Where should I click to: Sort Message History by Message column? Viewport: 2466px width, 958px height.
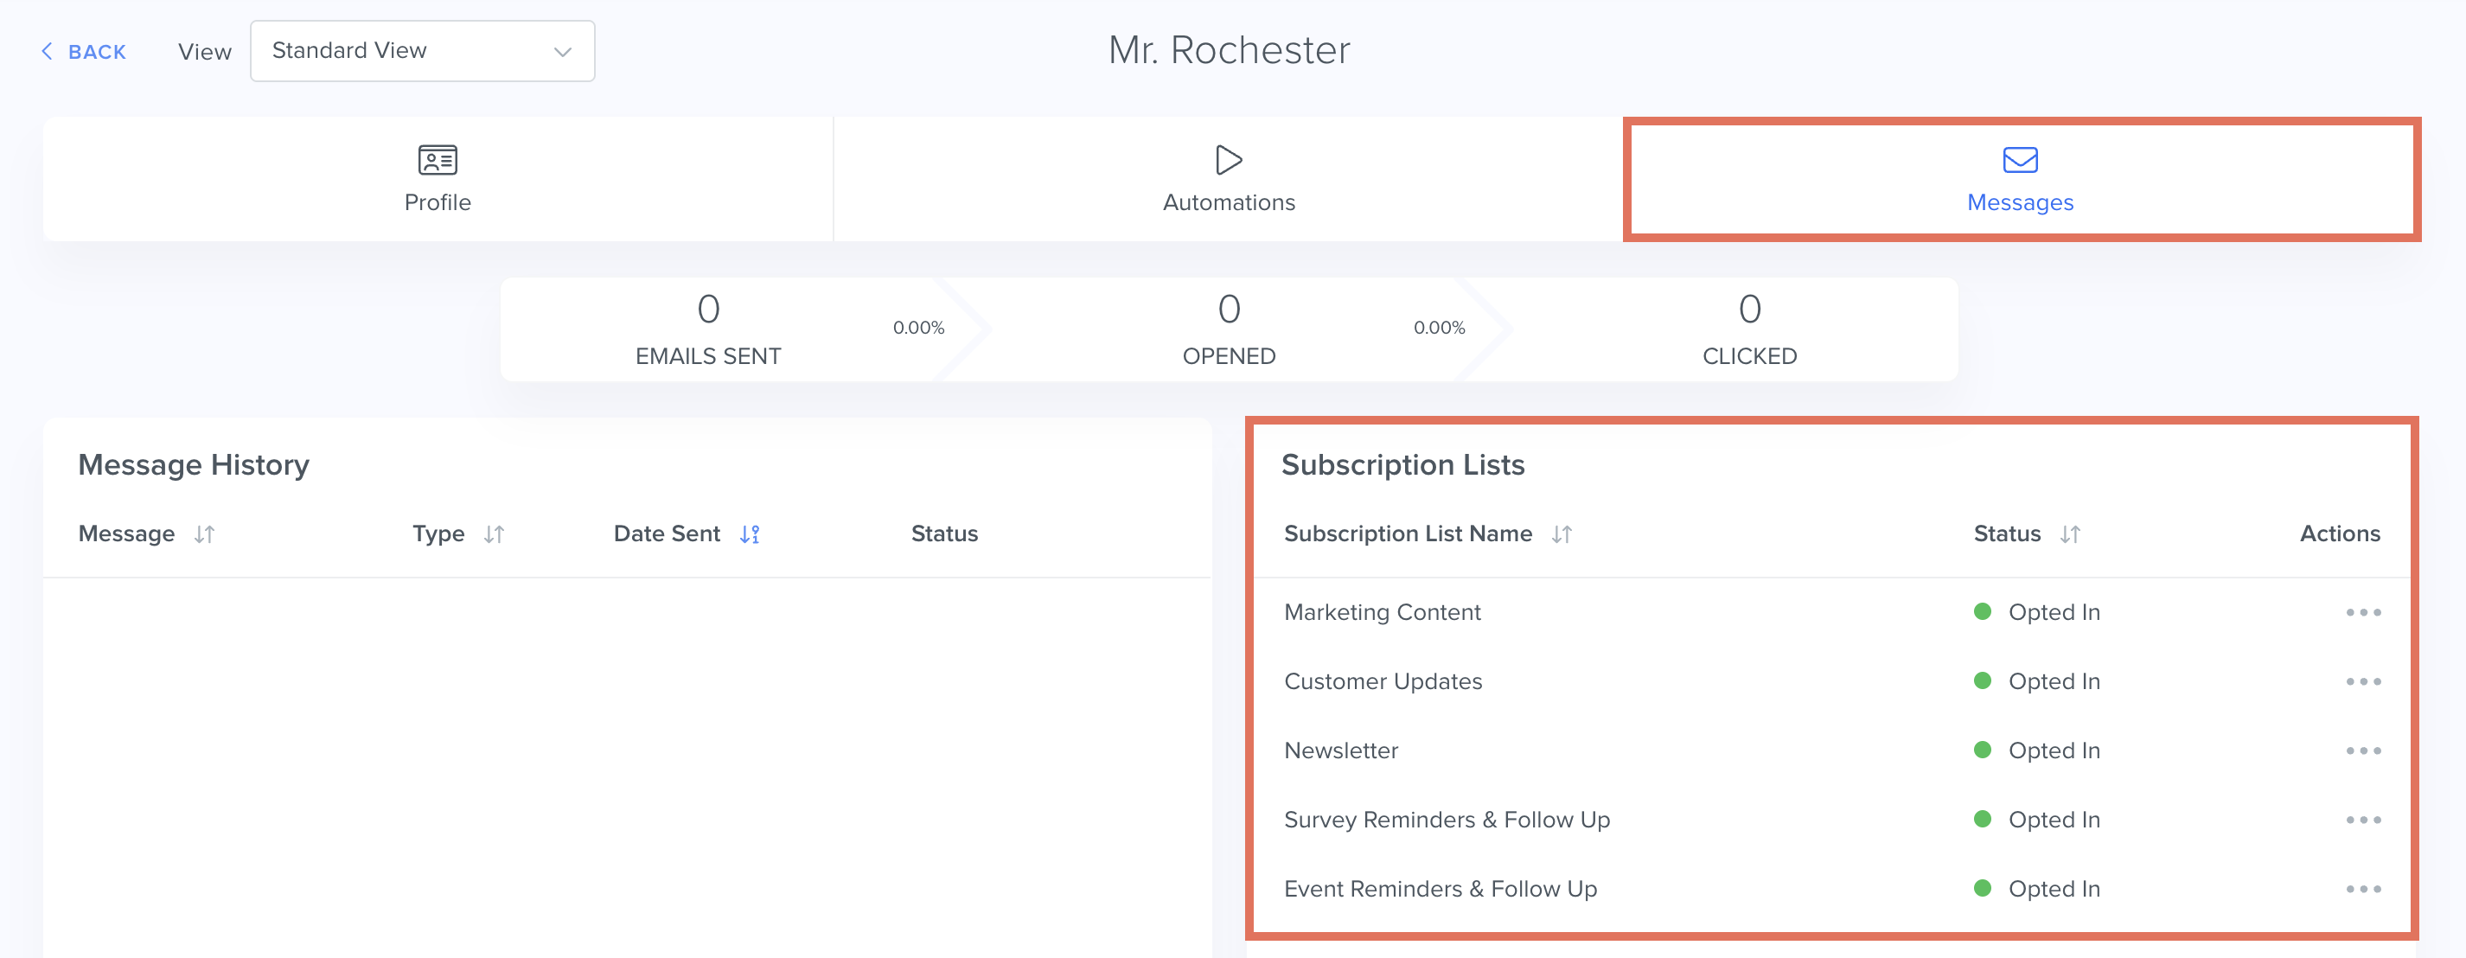[x=204, y=534]
